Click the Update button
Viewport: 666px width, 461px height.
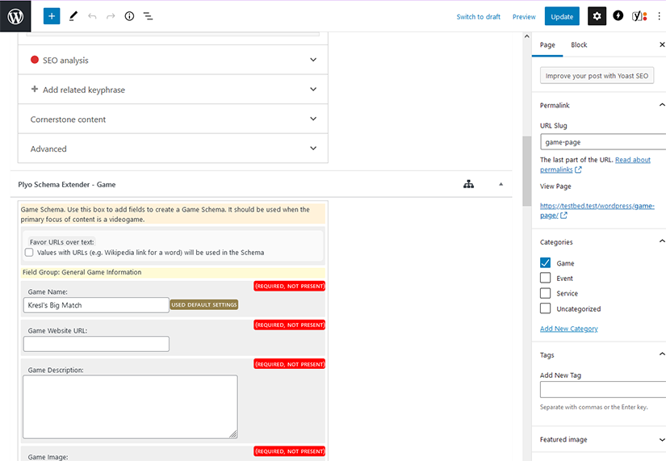click(562, 16)
